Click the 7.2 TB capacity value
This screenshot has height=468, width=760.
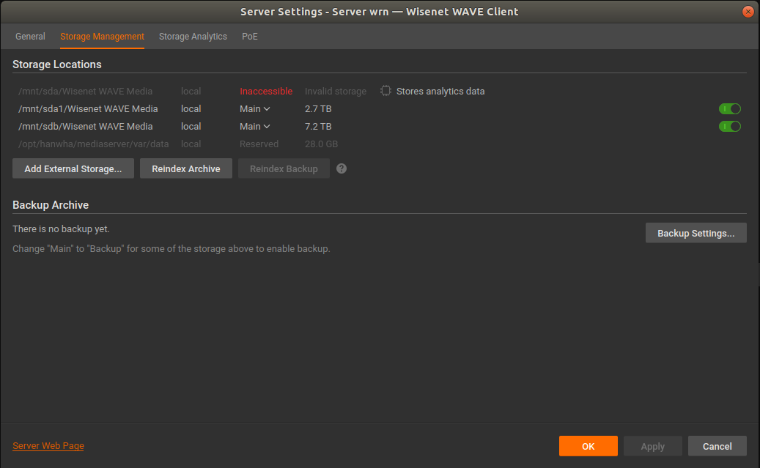click(319, 127)
